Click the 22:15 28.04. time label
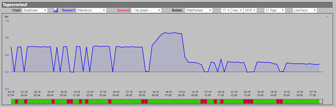Viewport: 336px width, 107px height. 37,94
